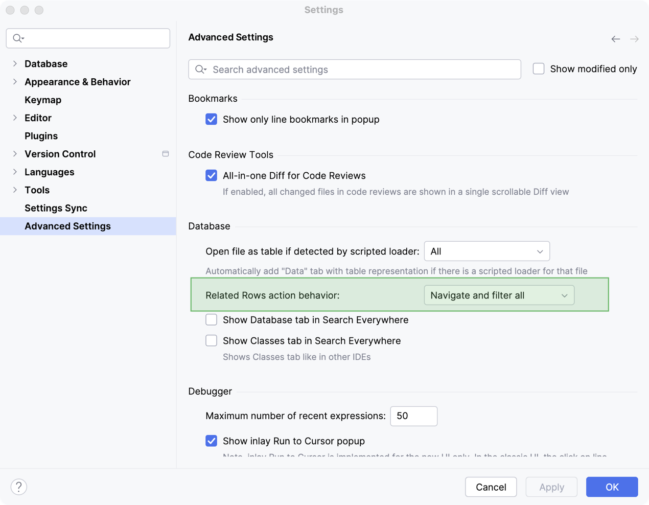Enable Show Database tab in Search Everywhere
649x505 pixels.
tap(211, 320)
